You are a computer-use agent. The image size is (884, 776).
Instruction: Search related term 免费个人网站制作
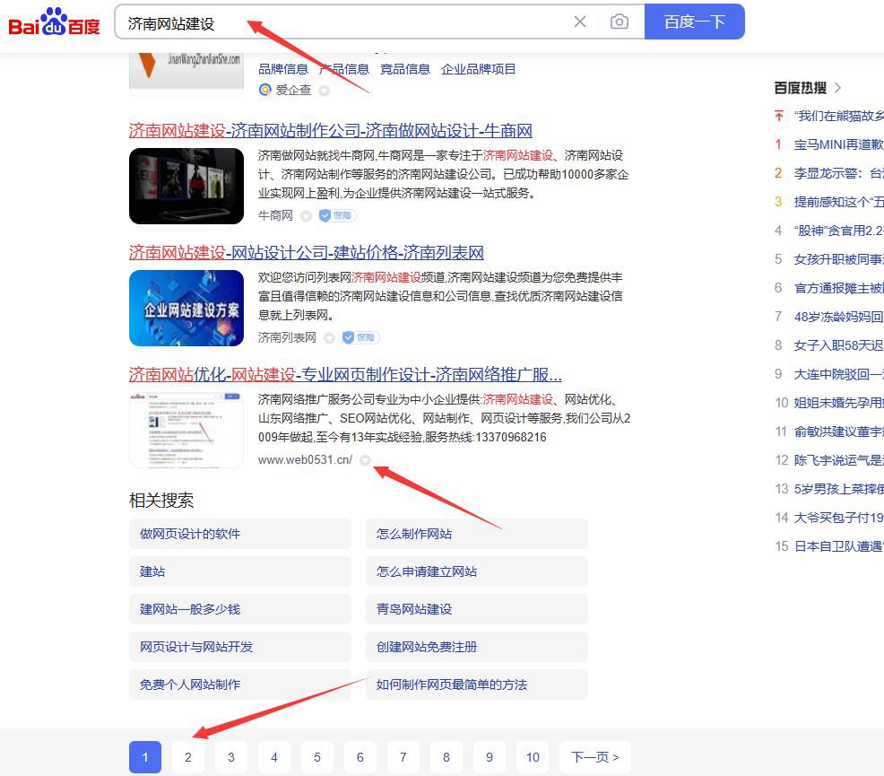point(240,684)
